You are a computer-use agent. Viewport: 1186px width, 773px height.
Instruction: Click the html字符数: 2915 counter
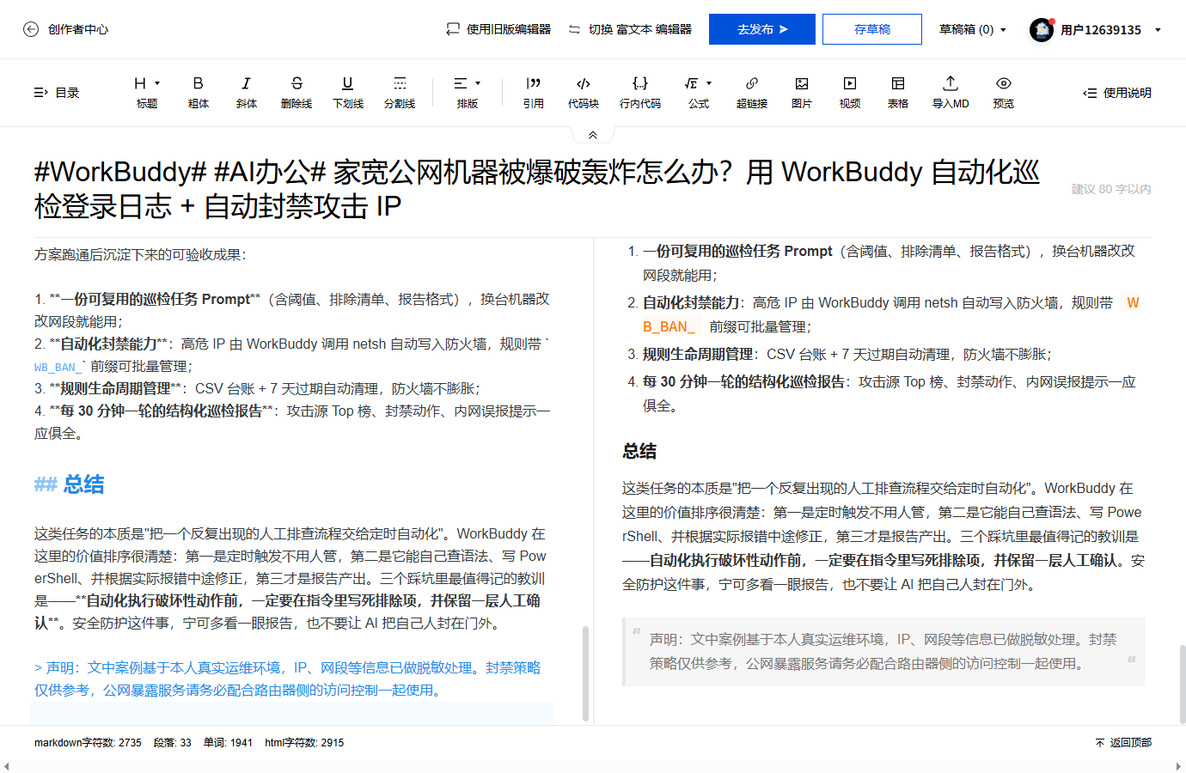(304, 743)
